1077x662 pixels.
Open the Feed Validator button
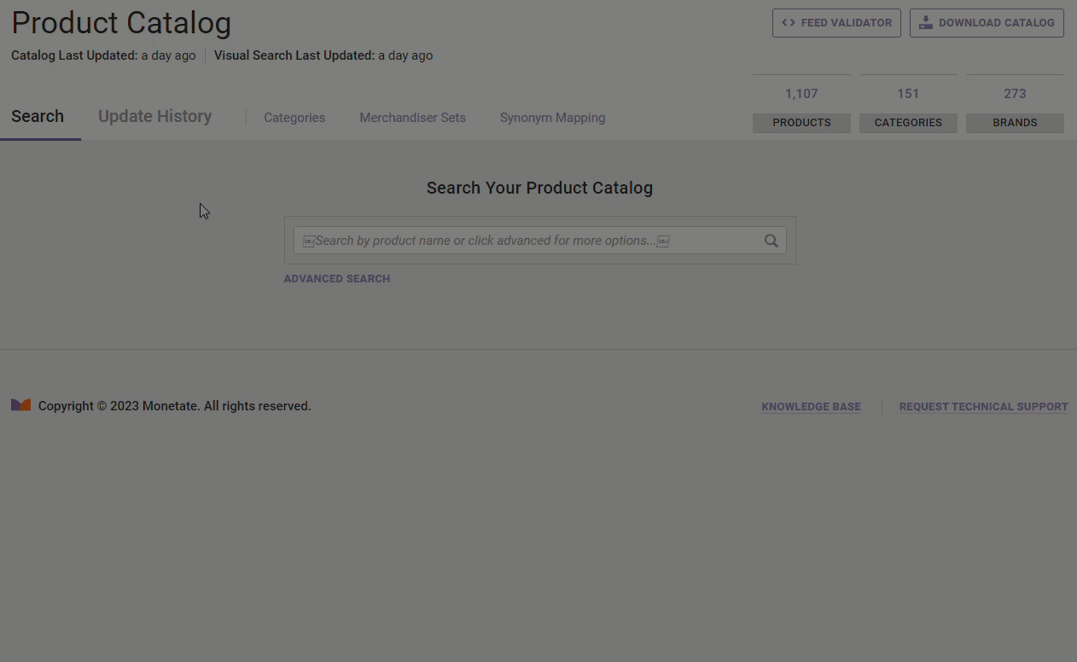836,23
